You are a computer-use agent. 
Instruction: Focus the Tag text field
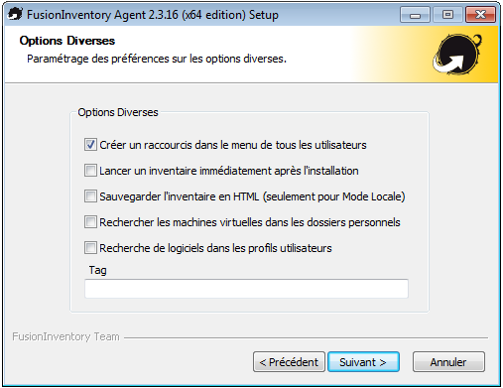click(x=246, y=289)
